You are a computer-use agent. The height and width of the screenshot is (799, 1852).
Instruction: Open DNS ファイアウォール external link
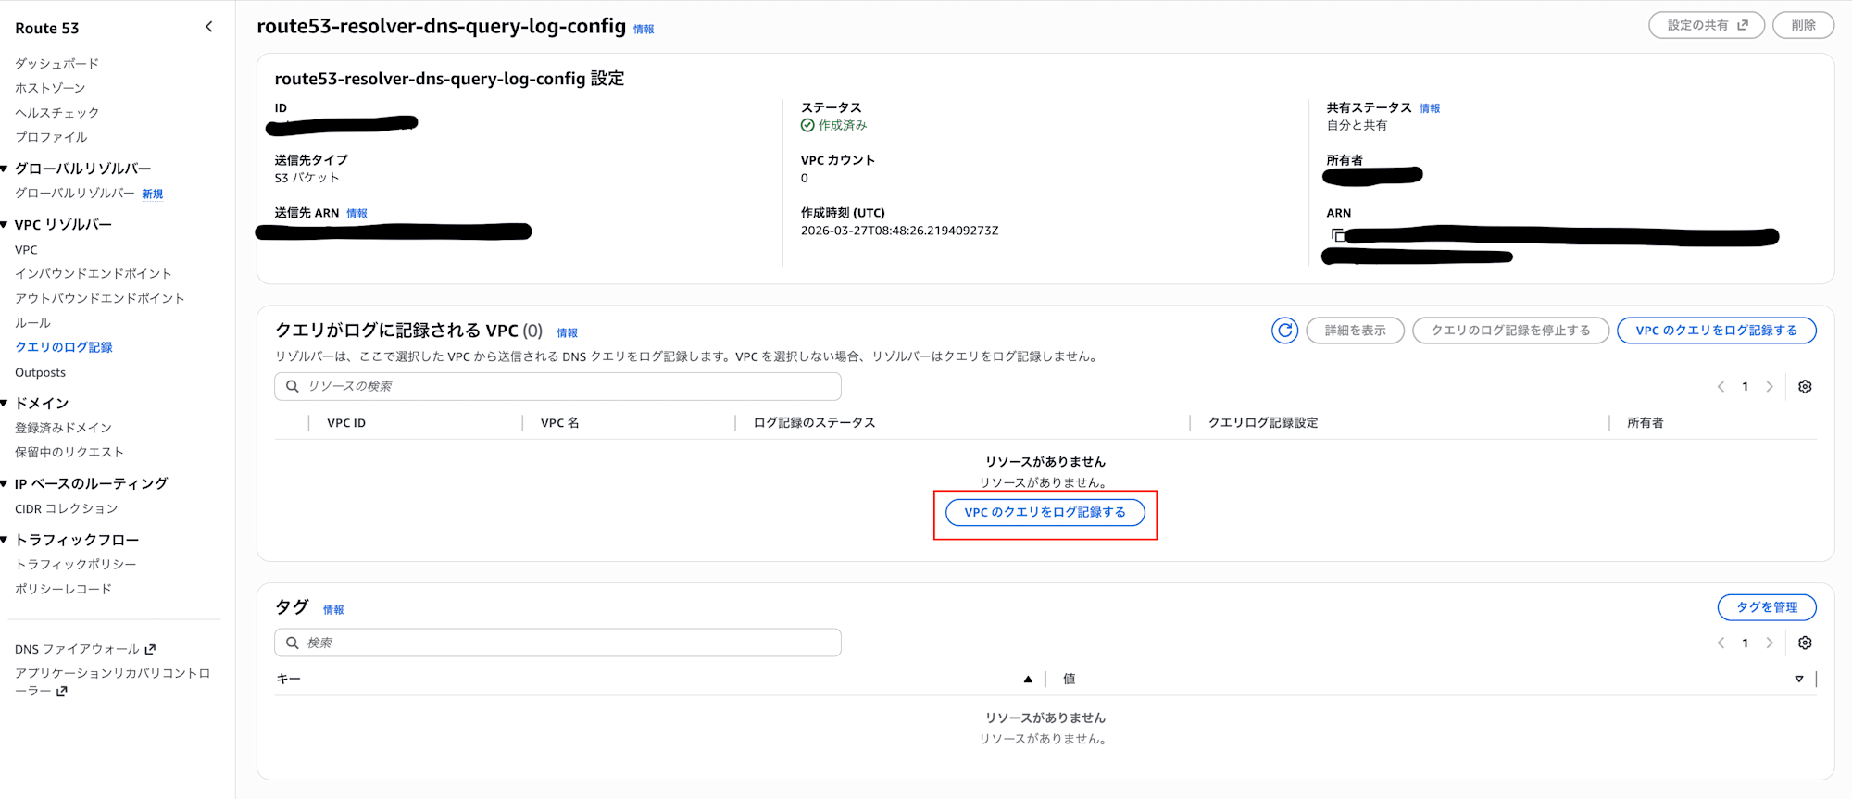click(x=85, y=649)
